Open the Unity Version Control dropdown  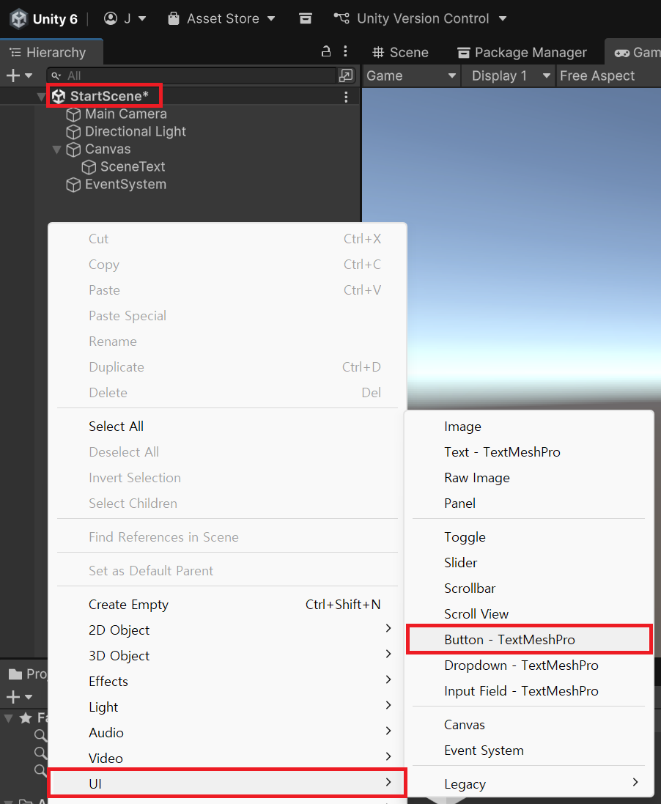click(x=420, y=18)
